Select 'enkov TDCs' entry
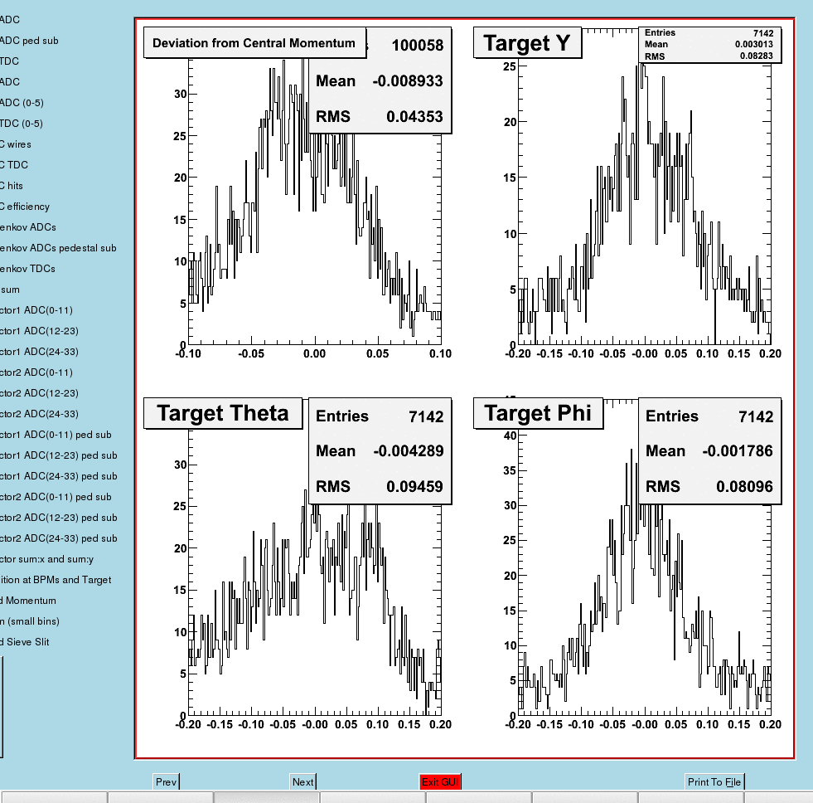The width and height of the screenshot is (813, 803). 27,269
